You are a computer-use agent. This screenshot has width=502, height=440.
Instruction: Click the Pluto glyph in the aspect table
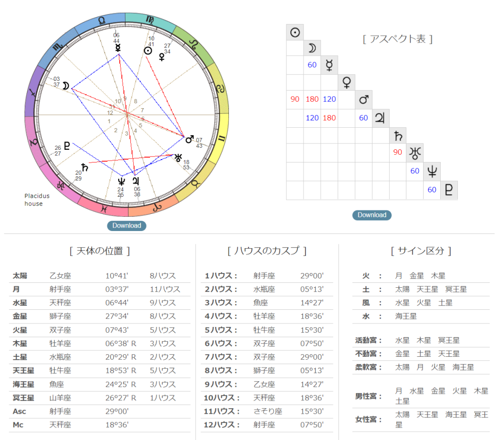[449, 190]
